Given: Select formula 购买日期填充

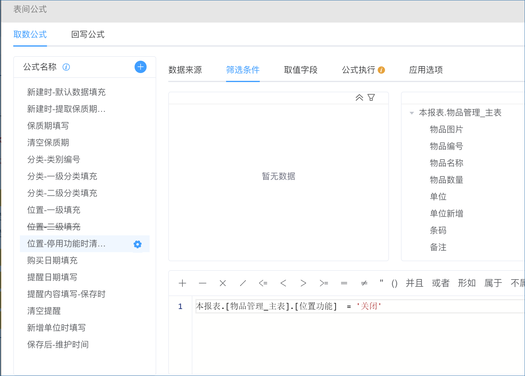Looking at the screenshot, I should 85,260.
